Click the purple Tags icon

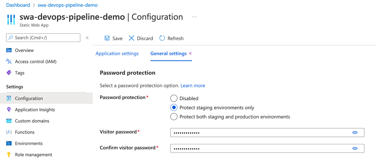tap(9, 73)
